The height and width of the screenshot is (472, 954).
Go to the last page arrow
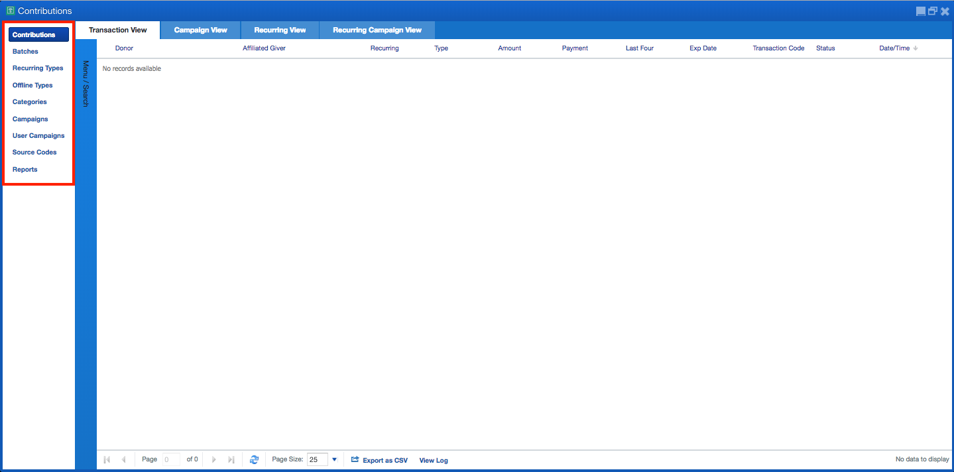point(231,459)
